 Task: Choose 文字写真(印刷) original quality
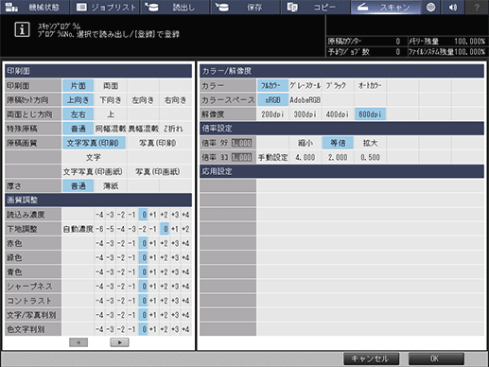(94, 143)
